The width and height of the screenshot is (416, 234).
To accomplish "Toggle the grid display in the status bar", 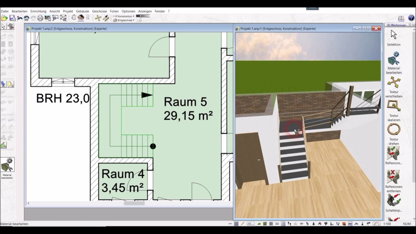I will click(236, 224).
